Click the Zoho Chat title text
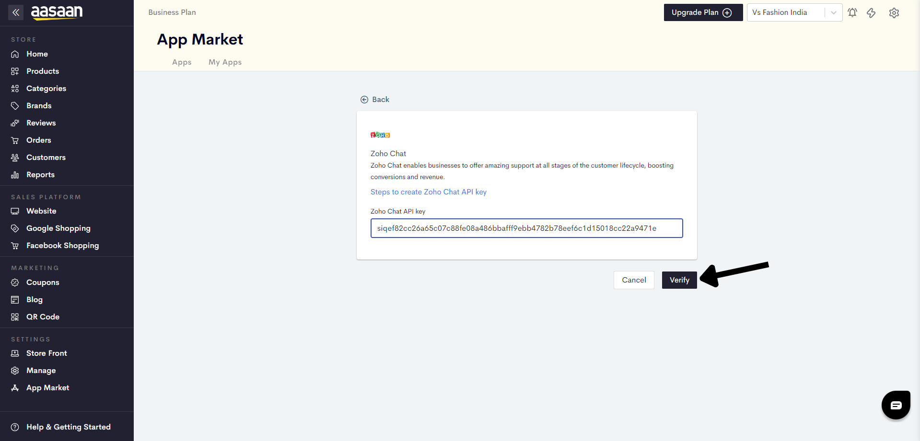920x441 pixels. tap(388, 154)
